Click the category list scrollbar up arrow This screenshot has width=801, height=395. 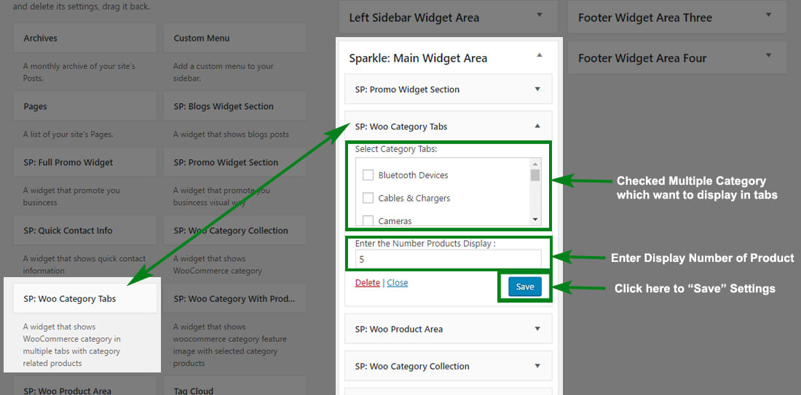point(535,164)
